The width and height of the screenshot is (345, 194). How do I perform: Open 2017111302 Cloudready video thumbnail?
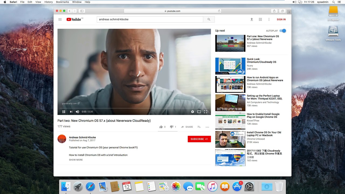[230, 158]
